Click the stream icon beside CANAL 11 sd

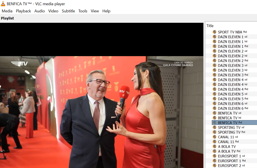point(214,137)
